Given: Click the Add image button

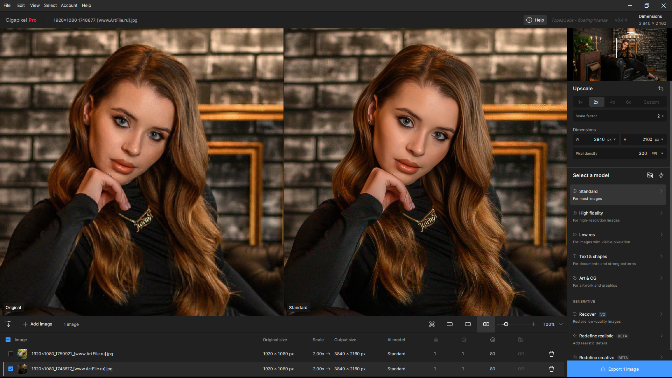Looking at the screenshot, I should coord(37,324).
